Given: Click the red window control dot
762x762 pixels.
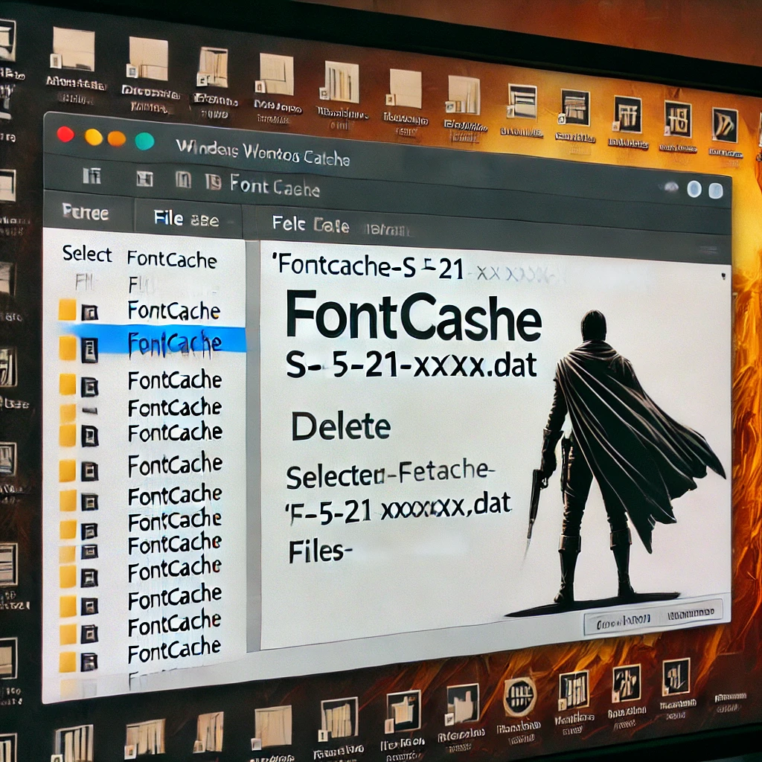Looking at the screenshot, I should pyautogui.click(x=65, y=134).
